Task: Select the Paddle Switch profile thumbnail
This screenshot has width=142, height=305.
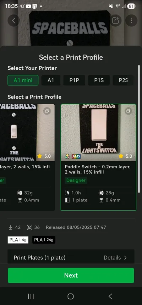Action: point(98,132)
